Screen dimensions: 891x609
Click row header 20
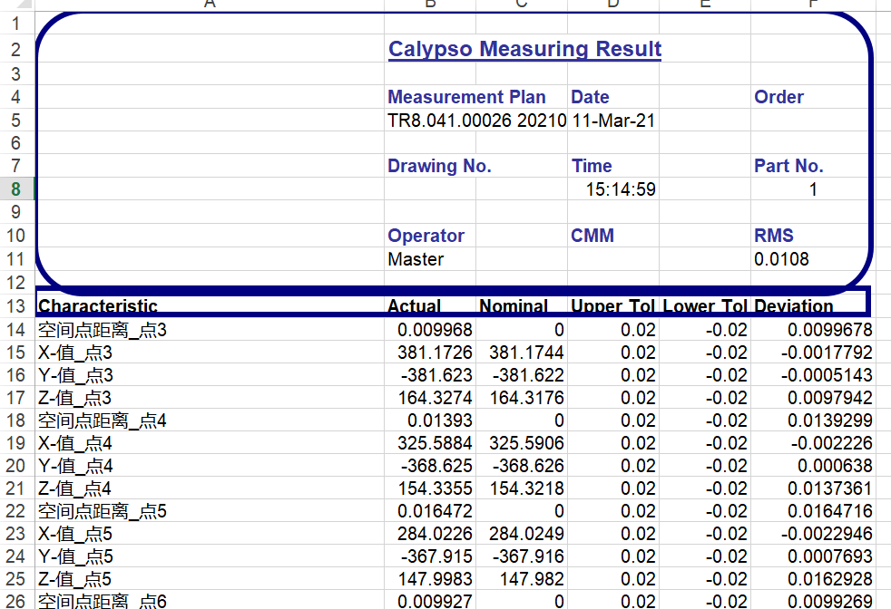tap(16, 466)
